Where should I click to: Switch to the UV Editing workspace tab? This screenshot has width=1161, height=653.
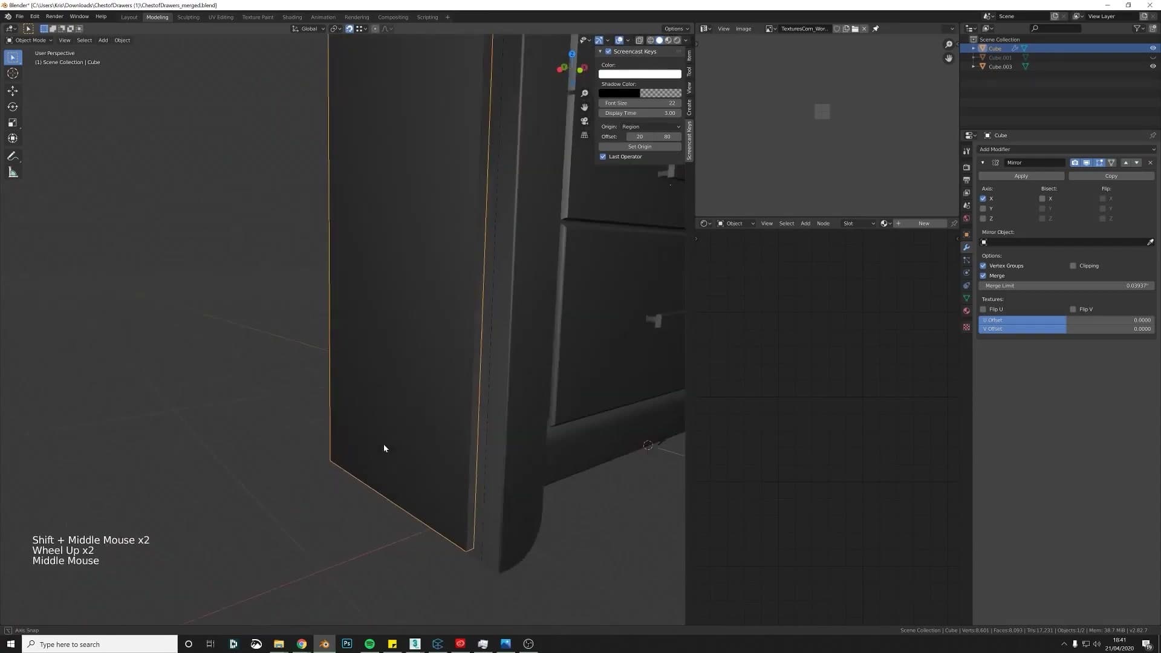(x=221, y=17)
